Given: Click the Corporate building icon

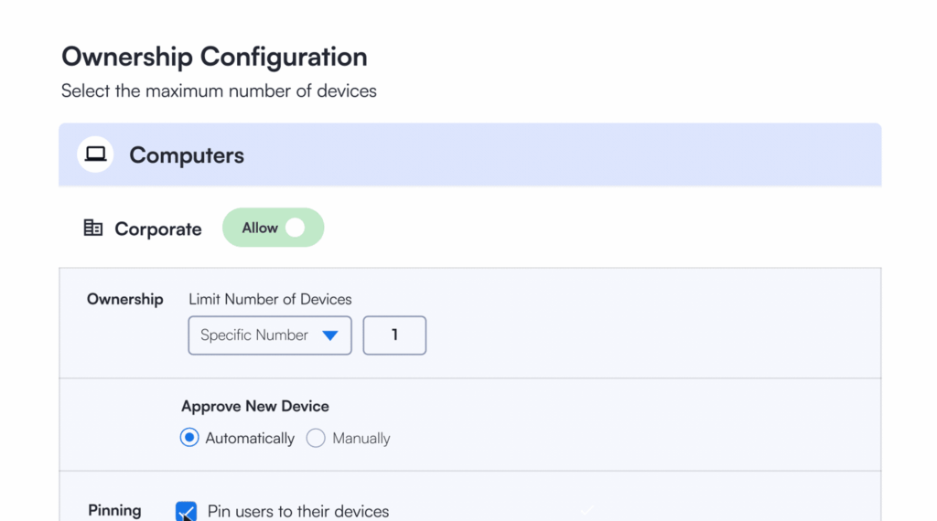Looking at the screenshot, I should point(92,228).
